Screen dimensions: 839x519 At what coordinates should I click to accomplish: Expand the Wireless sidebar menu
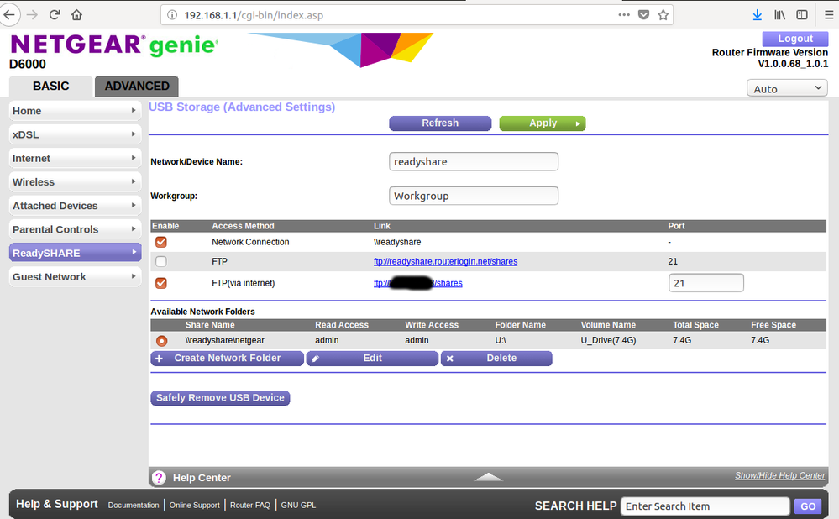tap(75, 182)
